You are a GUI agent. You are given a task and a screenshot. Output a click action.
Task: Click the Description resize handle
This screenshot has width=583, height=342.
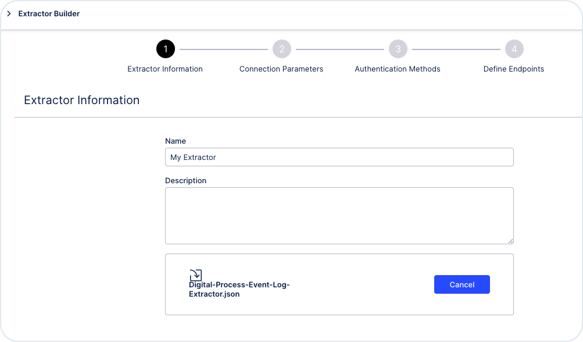point(510,241)
